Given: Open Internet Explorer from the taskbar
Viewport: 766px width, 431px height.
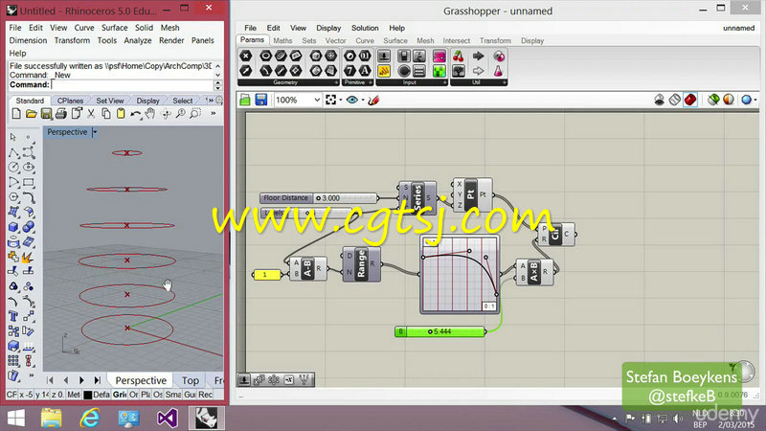Looking at the screenshot, I should click(x=89, y=419).
